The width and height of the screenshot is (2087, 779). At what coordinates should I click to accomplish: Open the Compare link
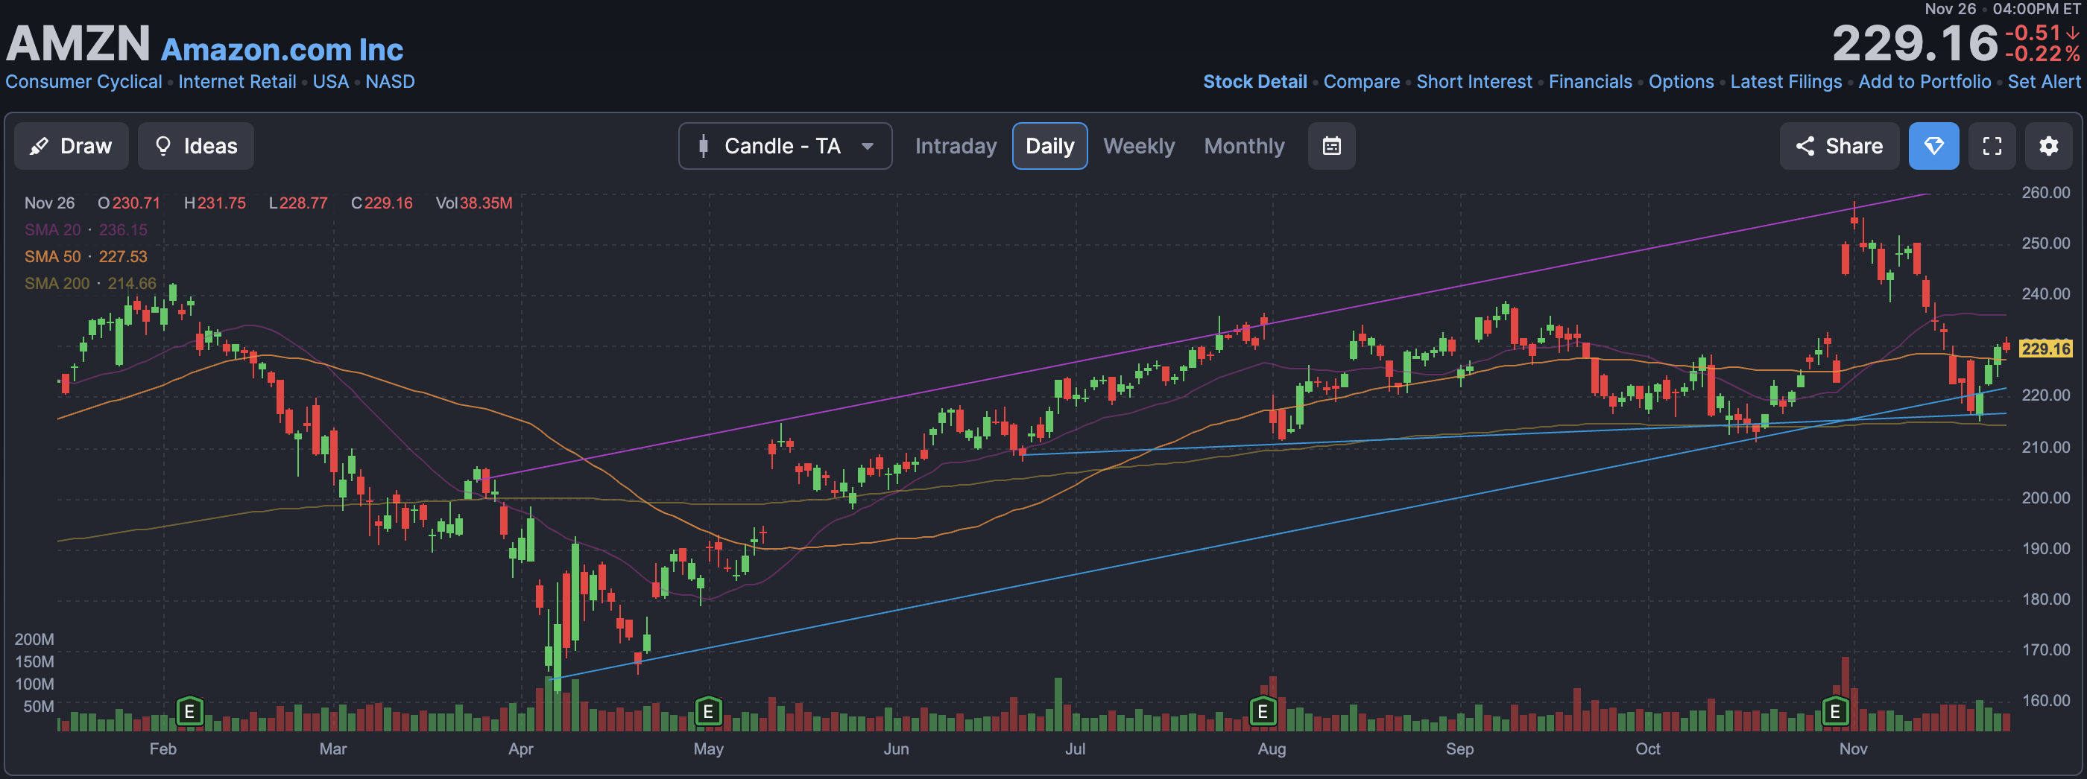click(x=1361, y=82)
